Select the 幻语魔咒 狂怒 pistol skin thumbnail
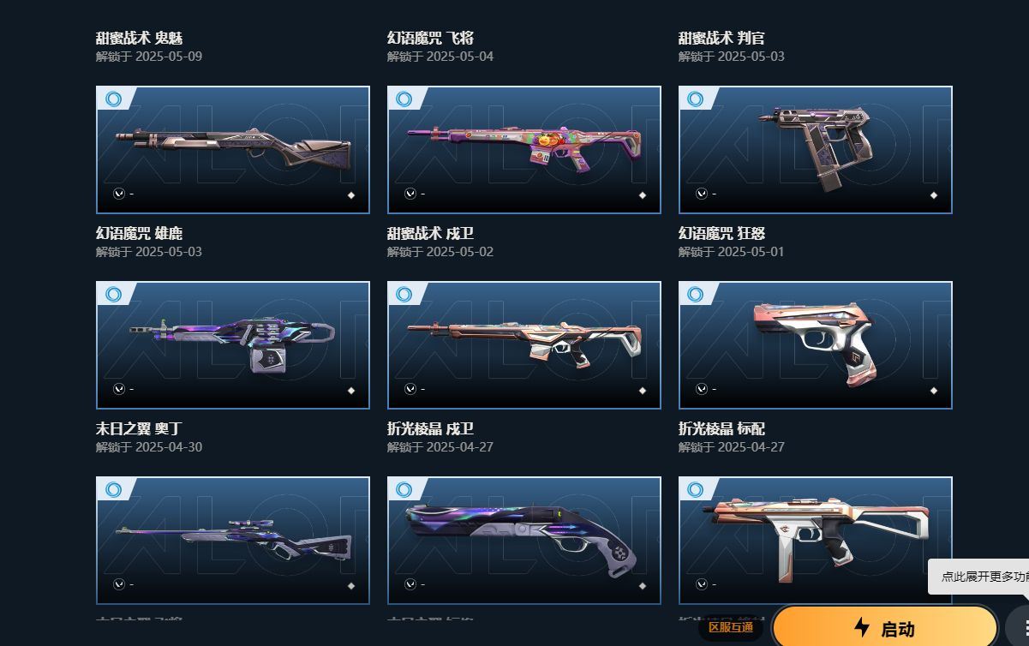The image size is (1029, 646). [816, 150]
